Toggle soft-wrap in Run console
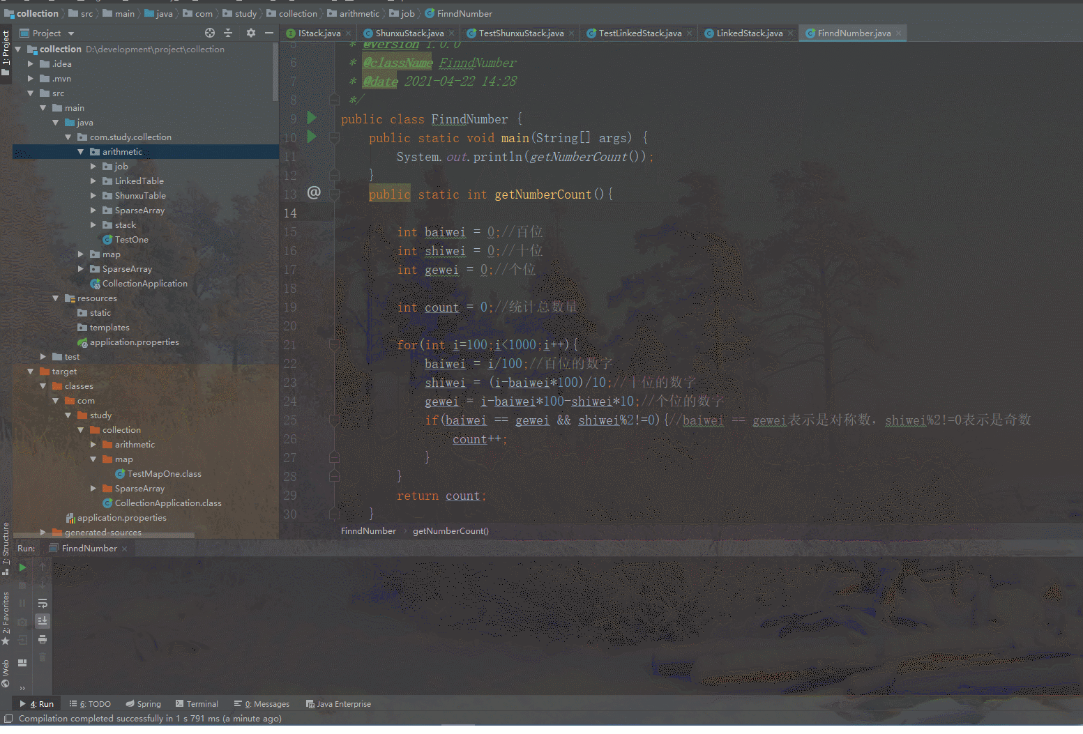This screenshot has width=1083, height=734. click(43, 603)
